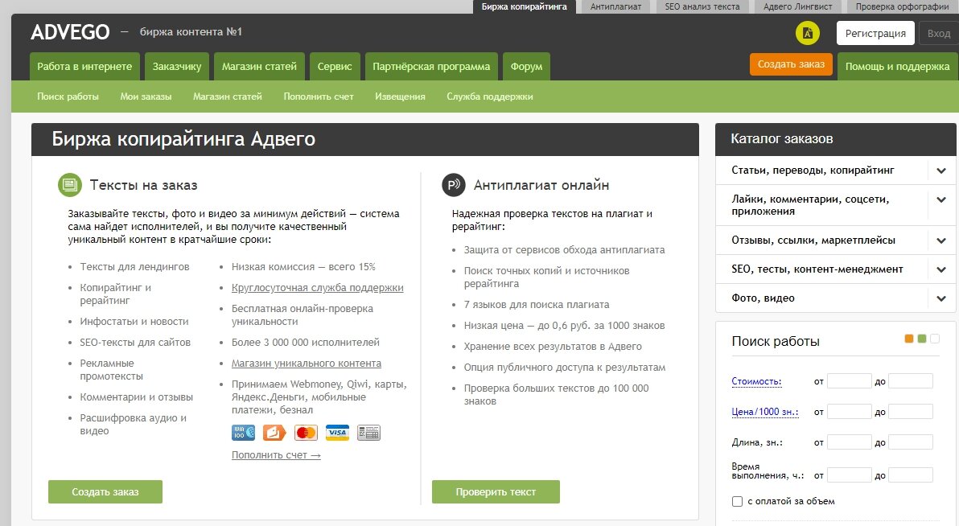Expand Отзывы, ссылки, маркетплейсы category

(941, 240)
